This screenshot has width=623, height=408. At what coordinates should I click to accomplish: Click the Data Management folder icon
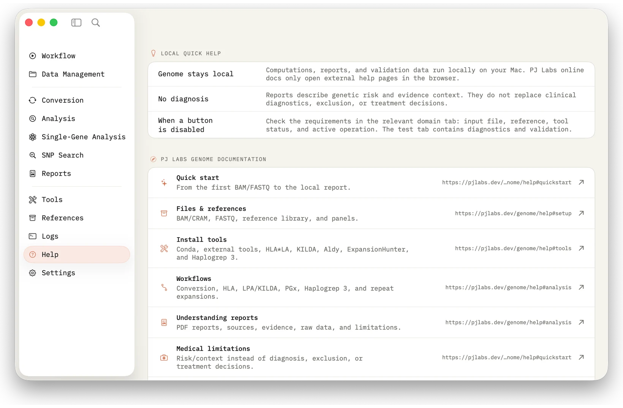(33, 74)
